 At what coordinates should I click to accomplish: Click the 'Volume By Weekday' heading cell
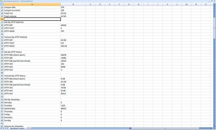[x=32, y=126]
